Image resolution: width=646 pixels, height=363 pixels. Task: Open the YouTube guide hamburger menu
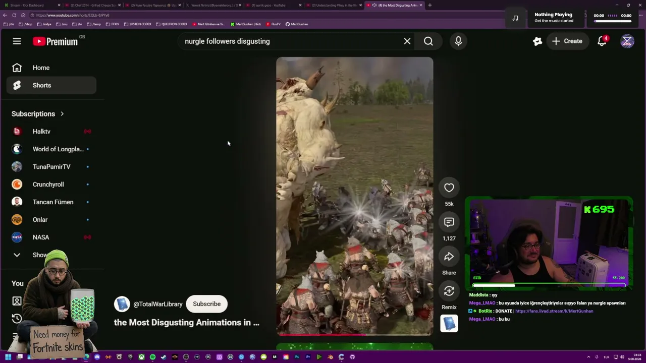(x=17, y=41)
